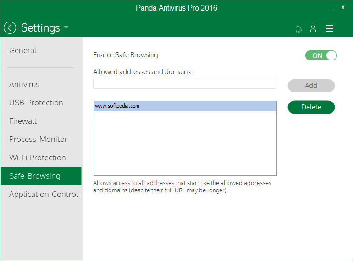Delete the selected allowed address
Image resolution: width=353 pixels, height=261 pixels.
[311, 107]
